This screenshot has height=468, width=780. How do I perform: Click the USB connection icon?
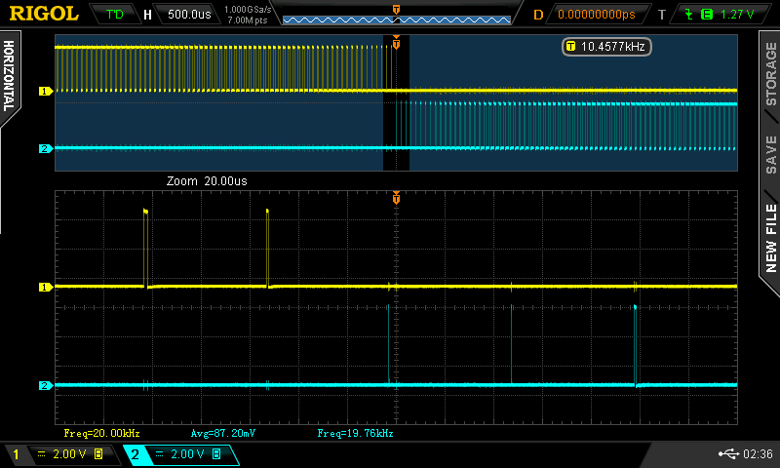726,454
